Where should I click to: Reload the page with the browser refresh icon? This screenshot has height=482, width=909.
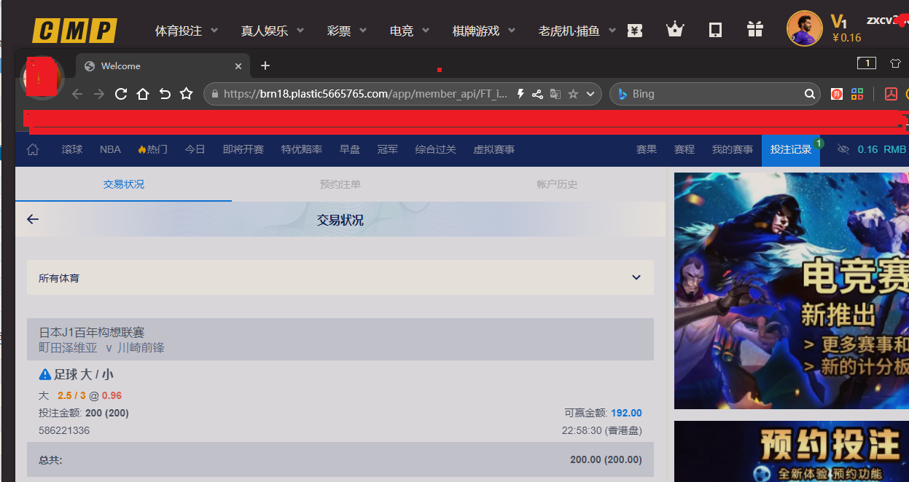click(x=120, y=93)
